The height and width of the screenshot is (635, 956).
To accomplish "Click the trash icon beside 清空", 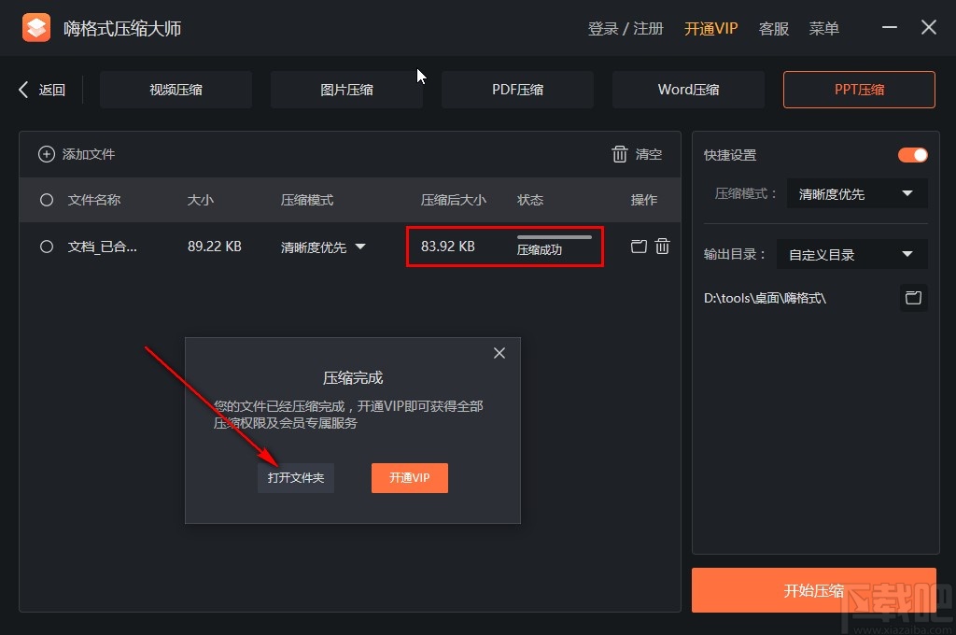I will 620,154.
